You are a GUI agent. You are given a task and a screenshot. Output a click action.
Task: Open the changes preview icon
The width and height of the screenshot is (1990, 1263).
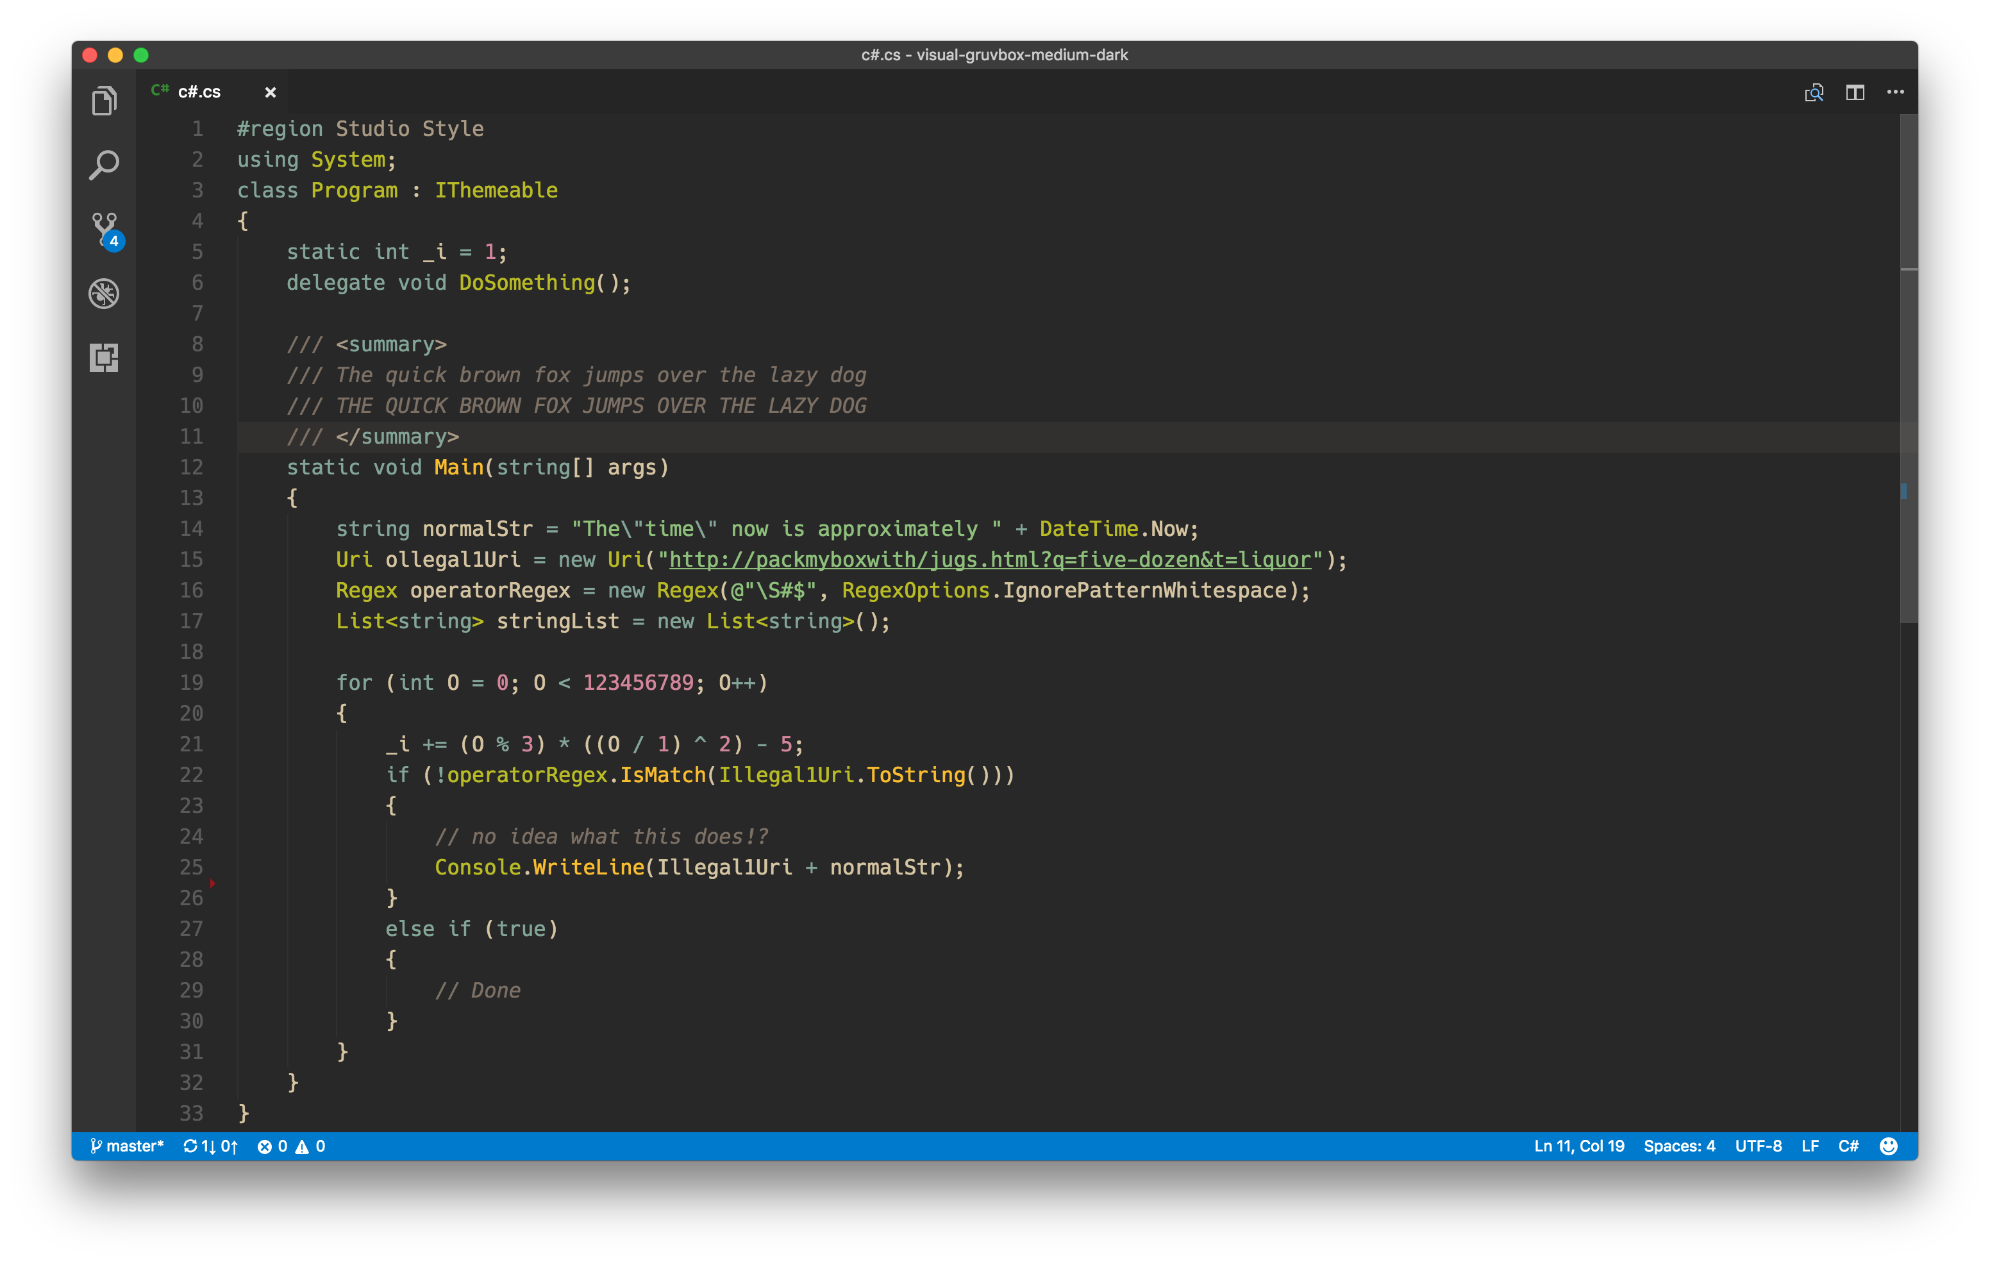click(x=1814, y=92)
